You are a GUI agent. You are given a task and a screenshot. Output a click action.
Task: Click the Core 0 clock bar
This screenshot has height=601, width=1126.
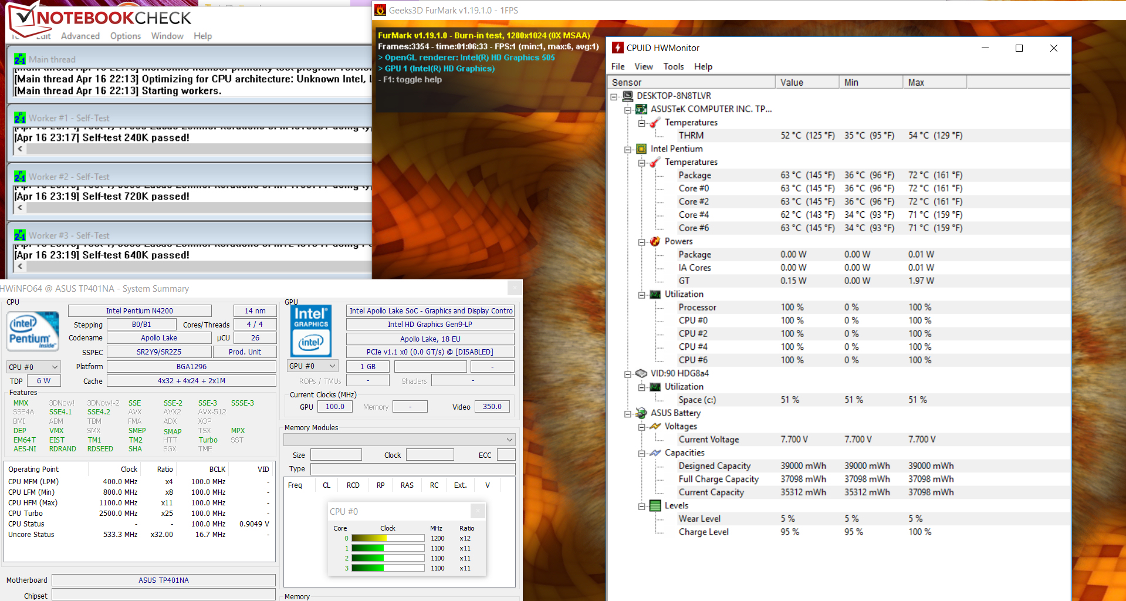[x=388, y=538]
